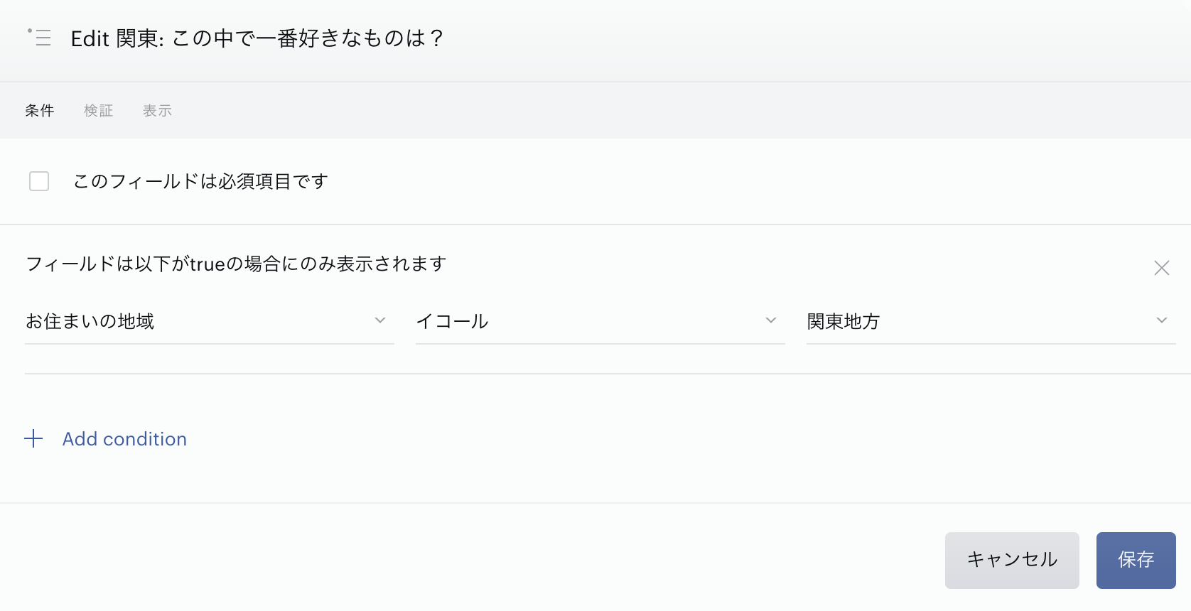The width and height of the screenshot is (1191, 611).
Task: Click the chevron arrow of 関東地方
Action: 1162,320
